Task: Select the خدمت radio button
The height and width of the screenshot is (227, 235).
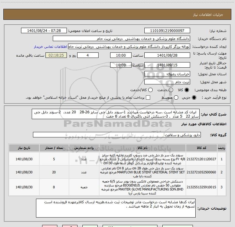Action: point(171,90)
